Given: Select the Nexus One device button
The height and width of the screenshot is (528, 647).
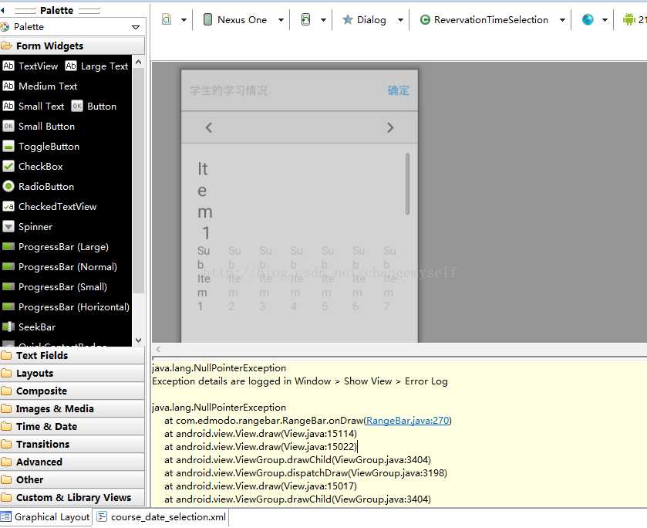Looking at the screenshot, I should point(235,19).
